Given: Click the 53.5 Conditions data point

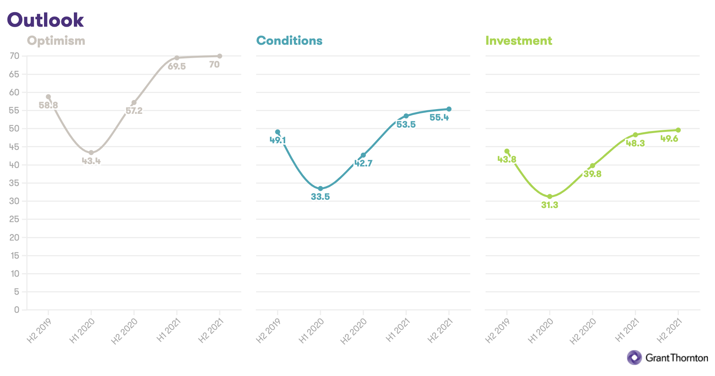Looking at the screenshot, I should (x=406, y=116).
